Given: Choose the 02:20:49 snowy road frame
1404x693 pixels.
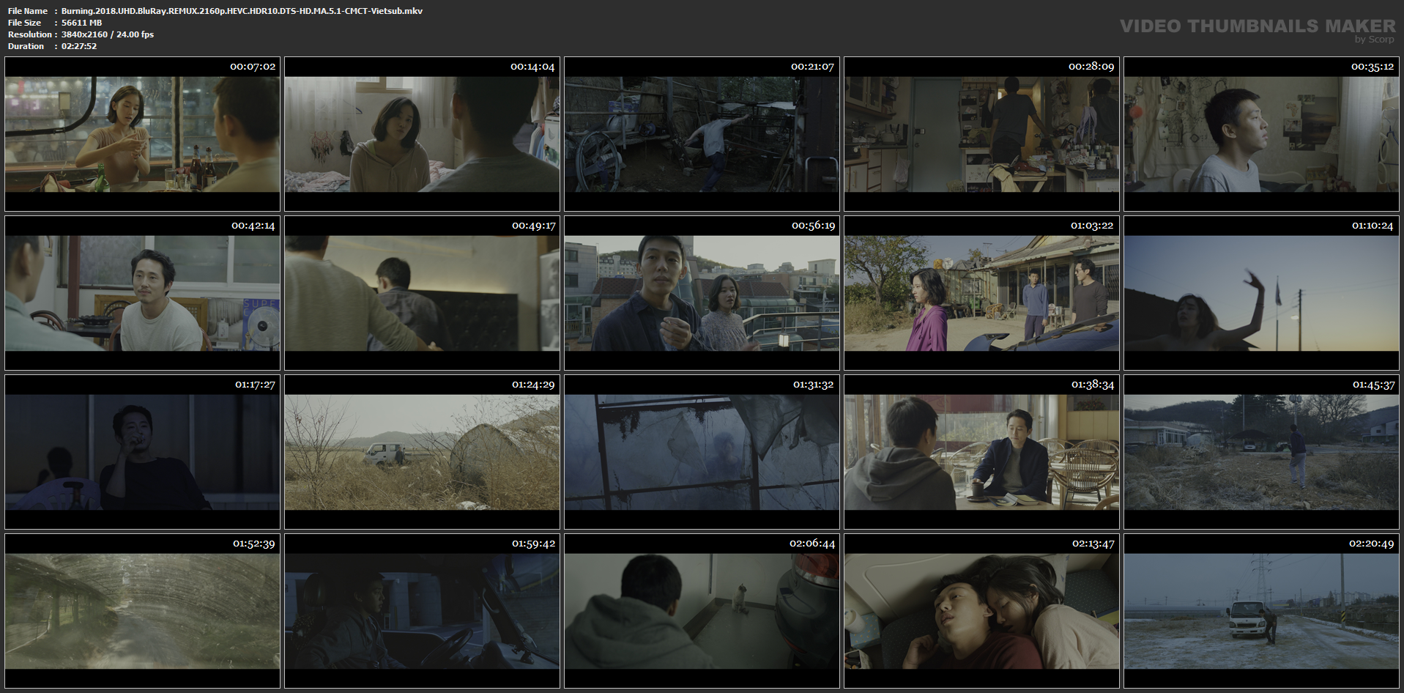Looking at the screenshot, I should tap(1261, 611).
